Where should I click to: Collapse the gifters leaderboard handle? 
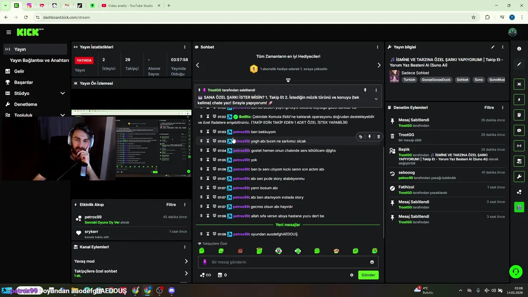(x=288, y=80)
